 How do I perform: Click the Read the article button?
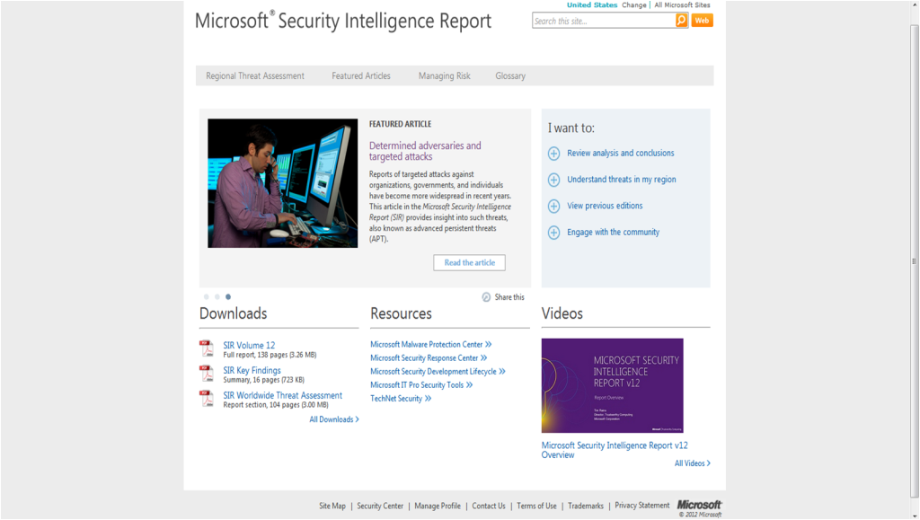coord(469,262)
